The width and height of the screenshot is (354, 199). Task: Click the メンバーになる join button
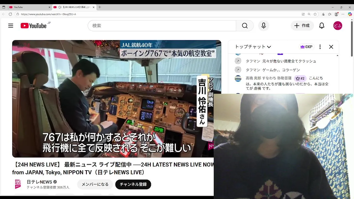[x=95, y=184]
